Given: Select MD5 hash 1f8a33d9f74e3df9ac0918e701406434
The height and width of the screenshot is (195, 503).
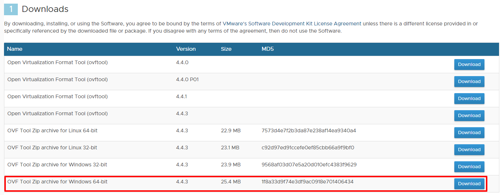Looking at the screenshot, I should pyautogui.click(x=307, y=182).
